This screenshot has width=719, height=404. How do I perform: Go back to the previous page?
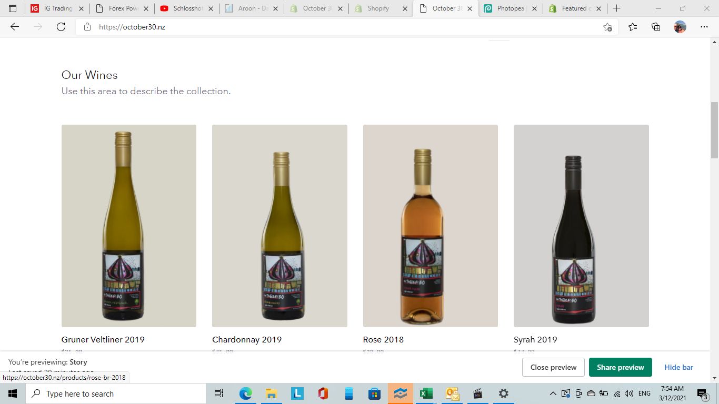(x=15, y=27)
